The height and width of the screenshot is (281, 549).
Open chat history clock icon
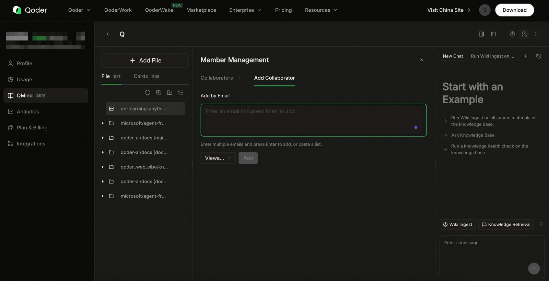coord(539,56)
